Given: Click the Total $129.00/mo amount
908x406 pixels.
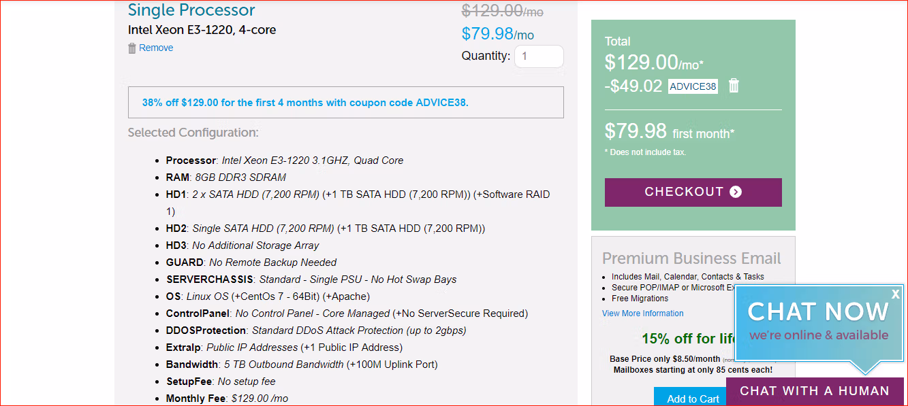Looking at the screenshot, I should [x=653, y=63].
